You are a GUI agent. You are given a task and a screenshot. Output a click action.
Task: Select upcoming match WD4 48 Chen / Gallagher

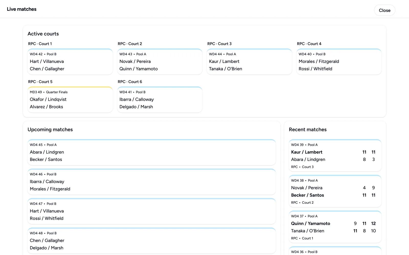152,241
